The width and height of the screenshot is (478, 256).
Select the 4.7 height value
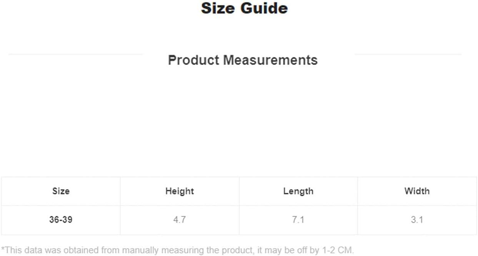point(180,220)
